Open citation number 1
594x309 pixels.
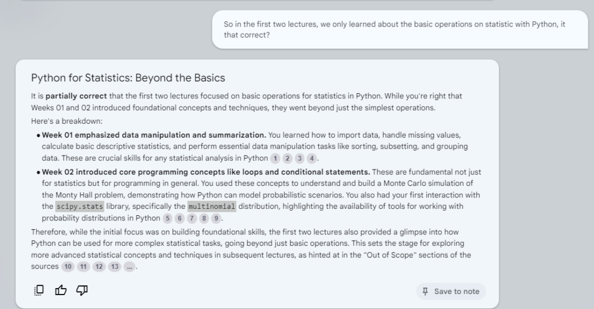coord(276,159)
